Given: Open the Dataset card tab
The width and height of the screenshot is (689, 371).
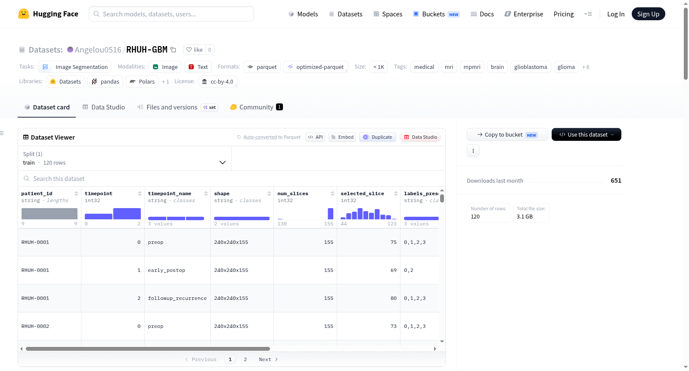Looking at the screenshot, I should pos(47,107).
